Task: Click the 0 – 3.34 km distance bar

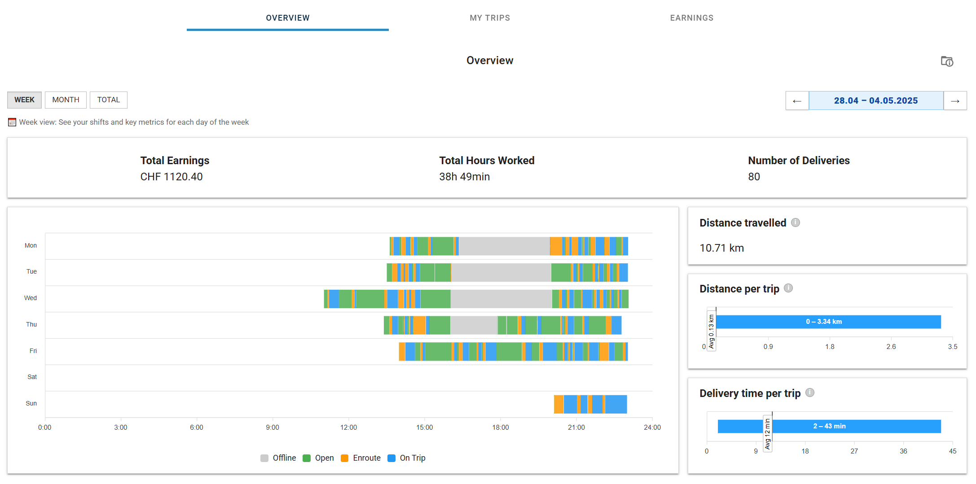Action: [x=828, y=322]
